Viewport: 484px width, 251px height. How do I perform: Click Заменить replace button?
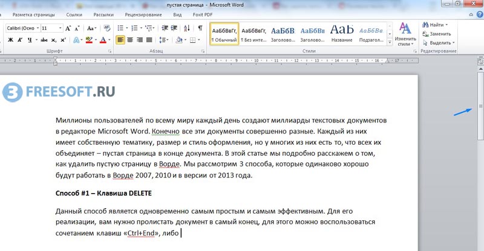tap(437, 34)
